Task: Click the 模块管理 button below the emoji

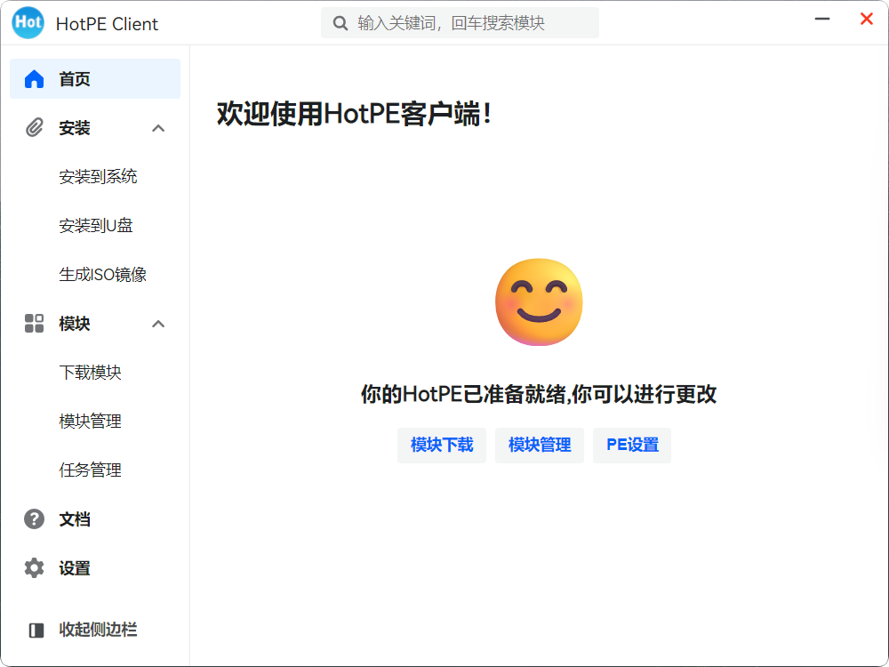Action: (540, 446)
